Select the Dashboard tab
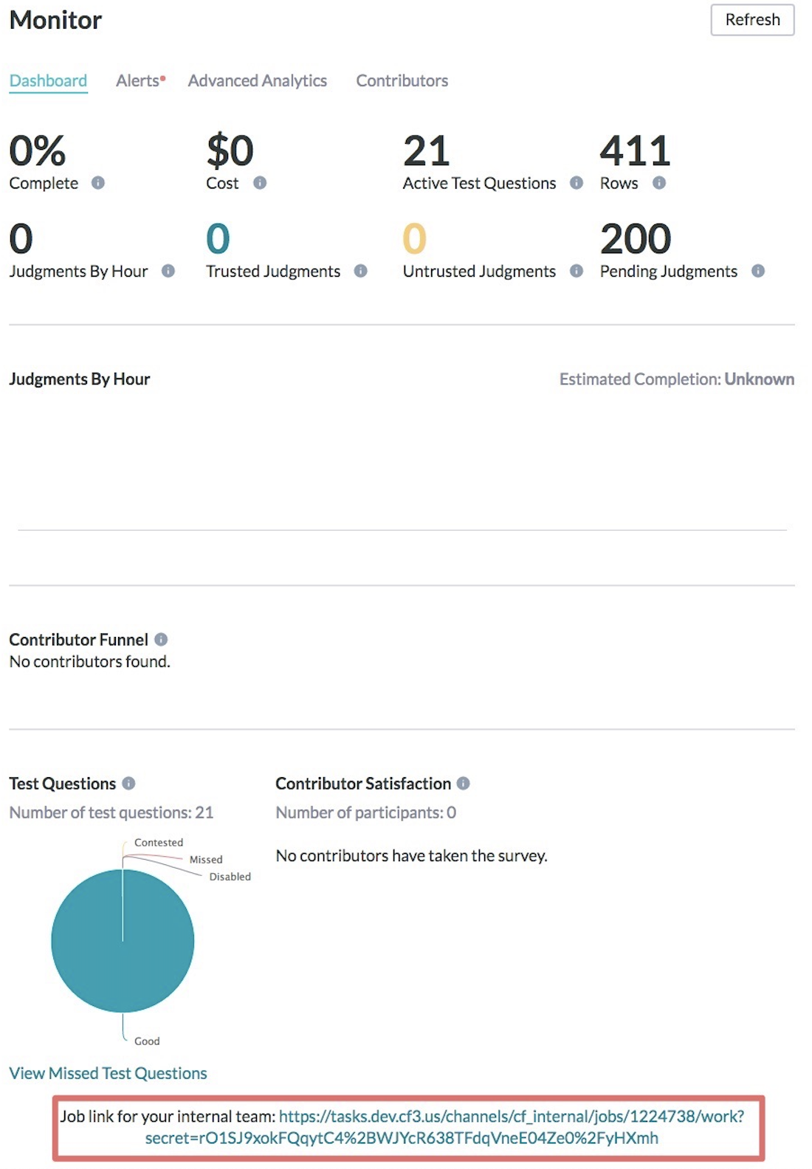The height and width of the screenshot is (1169, 812). click(x=48, y=81)
